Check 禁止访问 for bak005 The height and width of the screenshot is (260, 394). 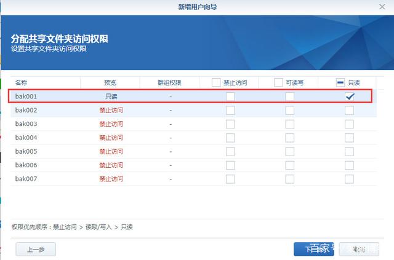pyautogui.click(x=230, y=152)
